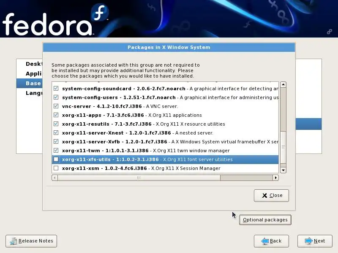Click the horizontal scrollbar right arrow
Viewport: 338px width, 253px height.
pos(276,178)
